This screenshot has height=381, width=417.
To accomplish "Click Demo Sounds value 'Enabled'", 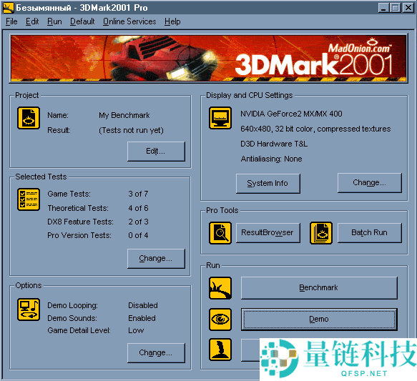I will [x=142, y=318].
